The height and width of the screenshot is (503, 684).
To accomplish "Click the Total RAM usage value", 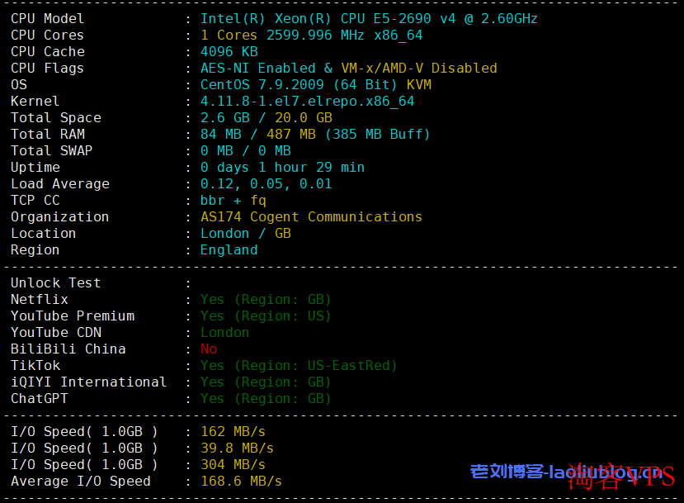I will click(315, 135).
